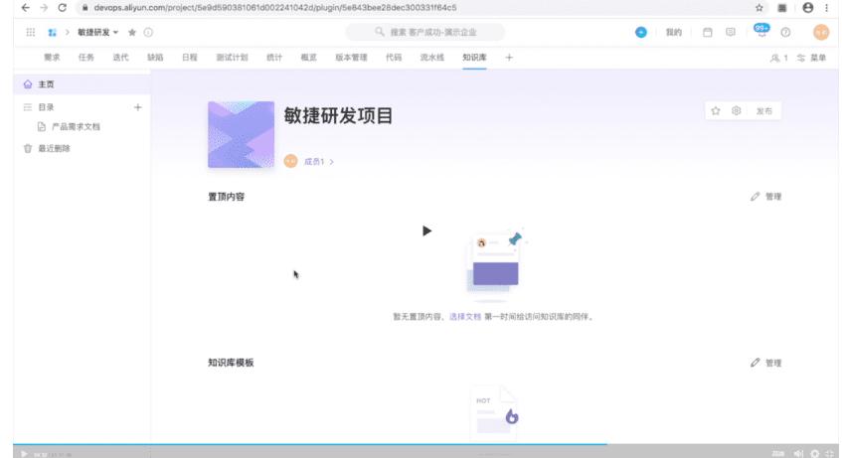Open video player settings gear
Image resolution: width=842 pixels, height=458 pixels.
point(814,454)
